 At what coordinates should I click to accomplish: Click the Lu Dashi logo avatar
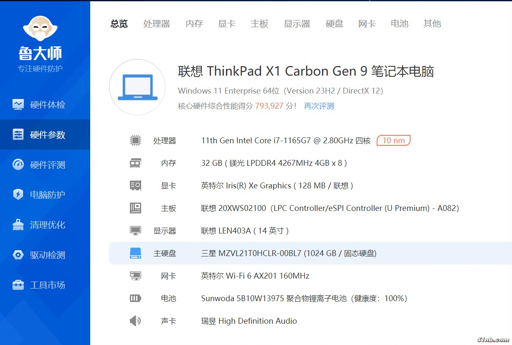click(40, 28)
